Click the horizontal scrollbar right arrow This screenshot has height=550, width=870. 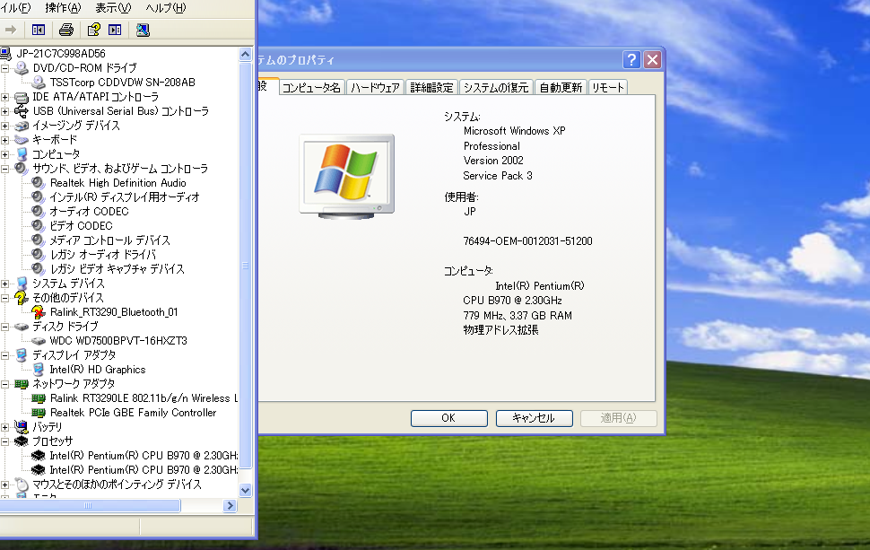(x=230, y=506)
